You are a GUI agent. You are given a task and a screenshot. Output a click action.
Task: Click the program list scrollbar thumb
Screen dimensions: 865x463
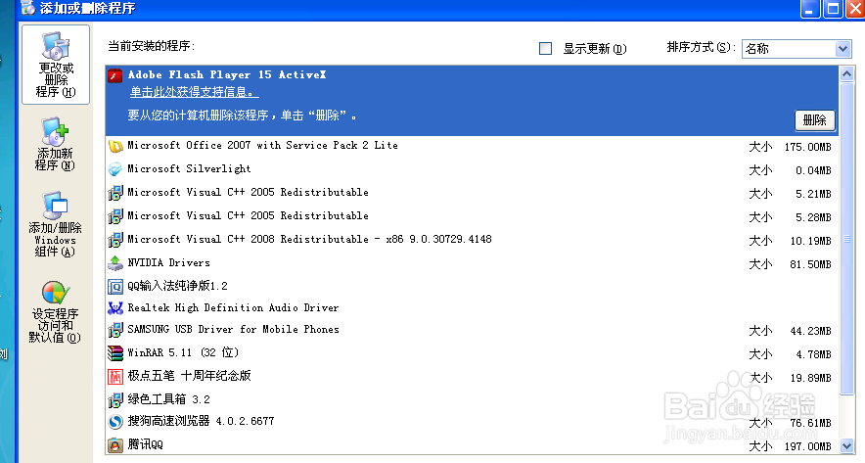846,239
